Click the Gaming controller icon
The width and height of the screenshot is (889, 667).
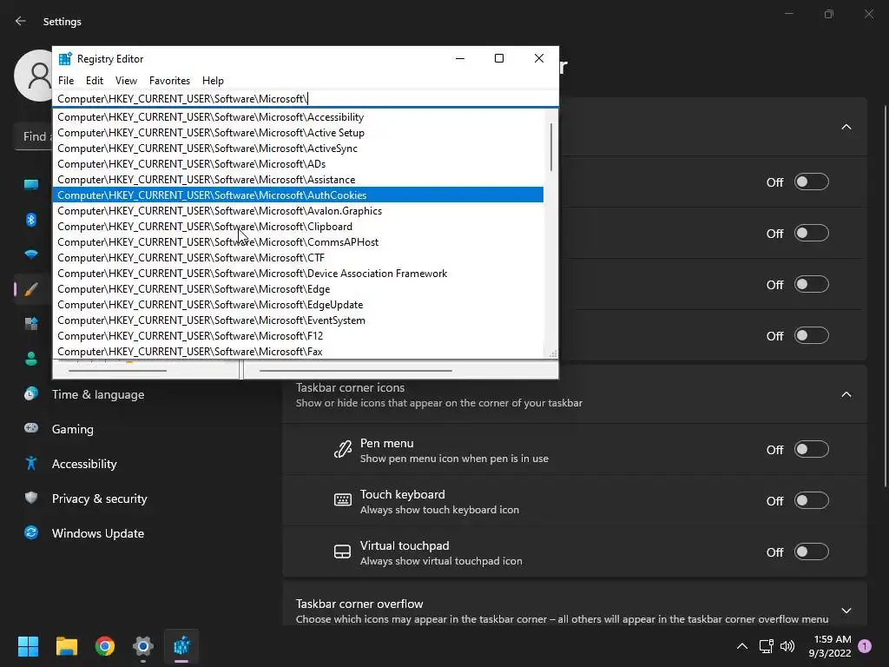click(x=31, y=428)
